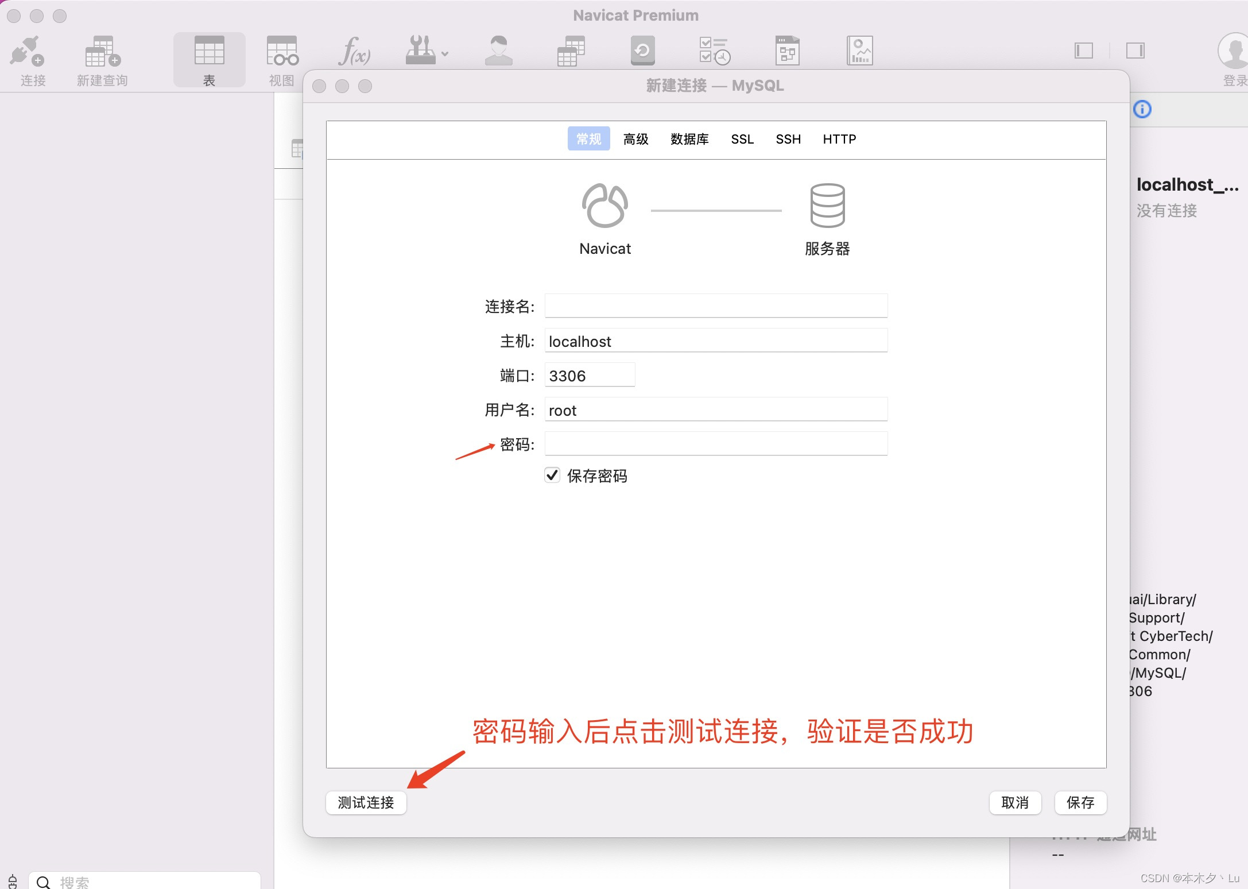This screenshot has height=889, width=1248.
Task: Click the 新建查询 new query icon
Action: (103, 52)
